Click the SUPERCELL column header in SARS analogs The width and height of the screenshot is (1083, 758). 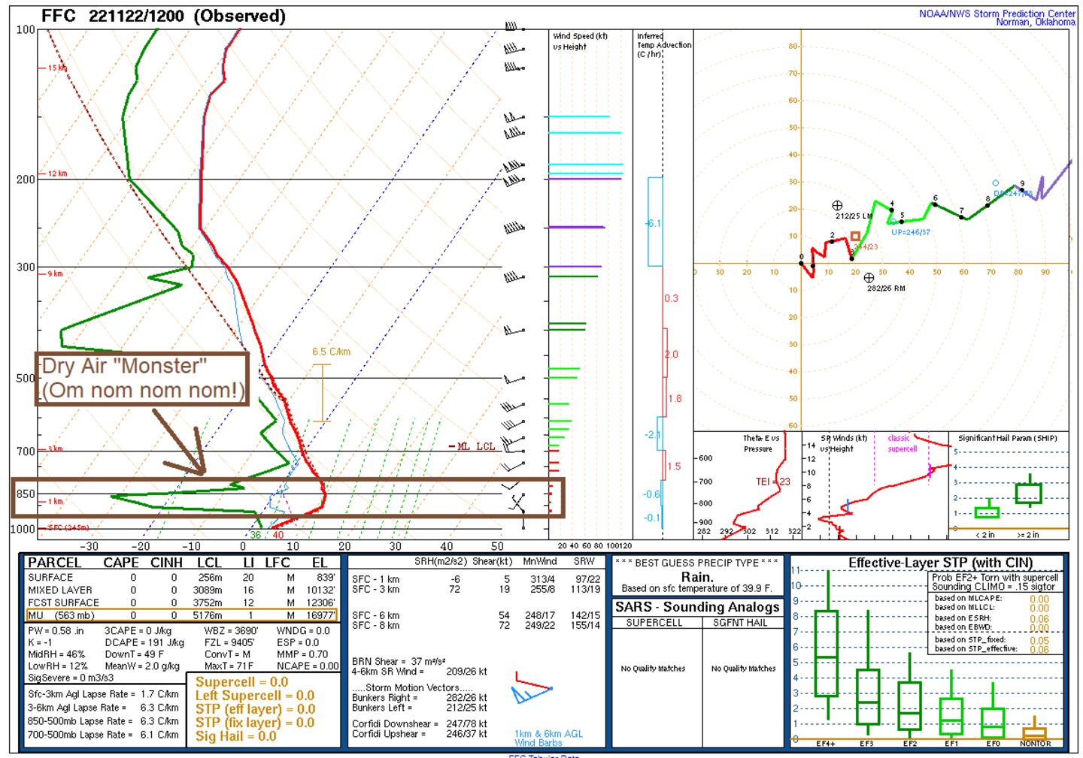pos(654,623)
